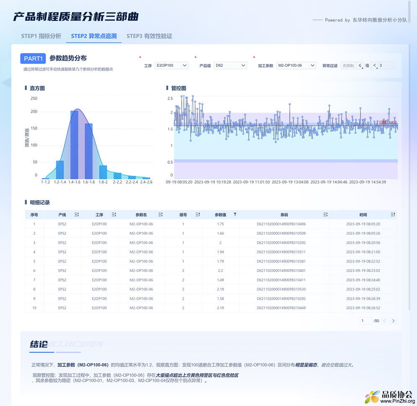417x406 pixels.
Task: Click upper limit value field showing 3
Action: pyautogui.click(x=386, y=65)
